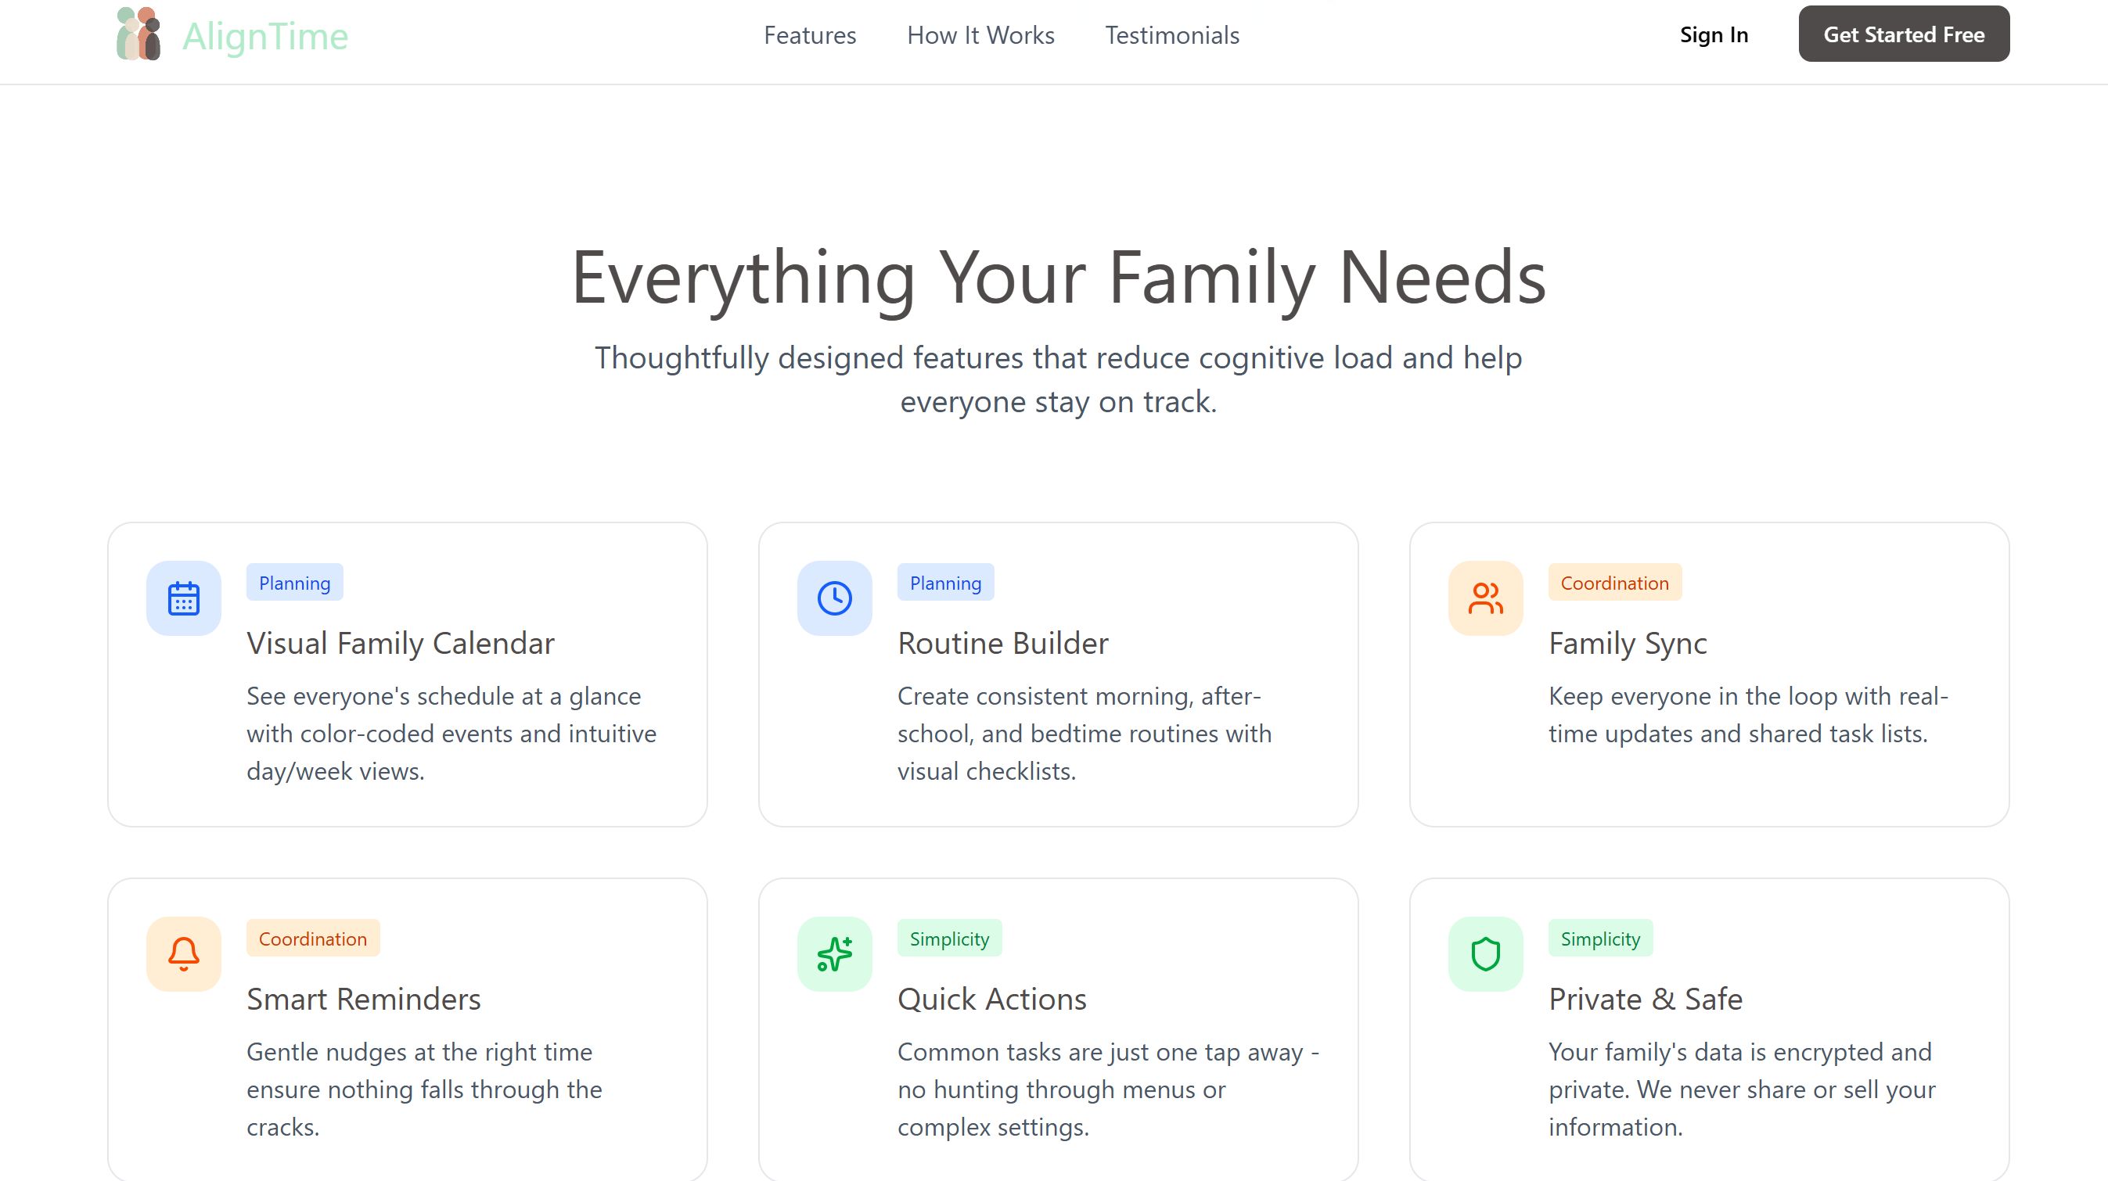Click the people icon for Family Sync
Screen dimensions: 2108x1181
point(1484,598)
